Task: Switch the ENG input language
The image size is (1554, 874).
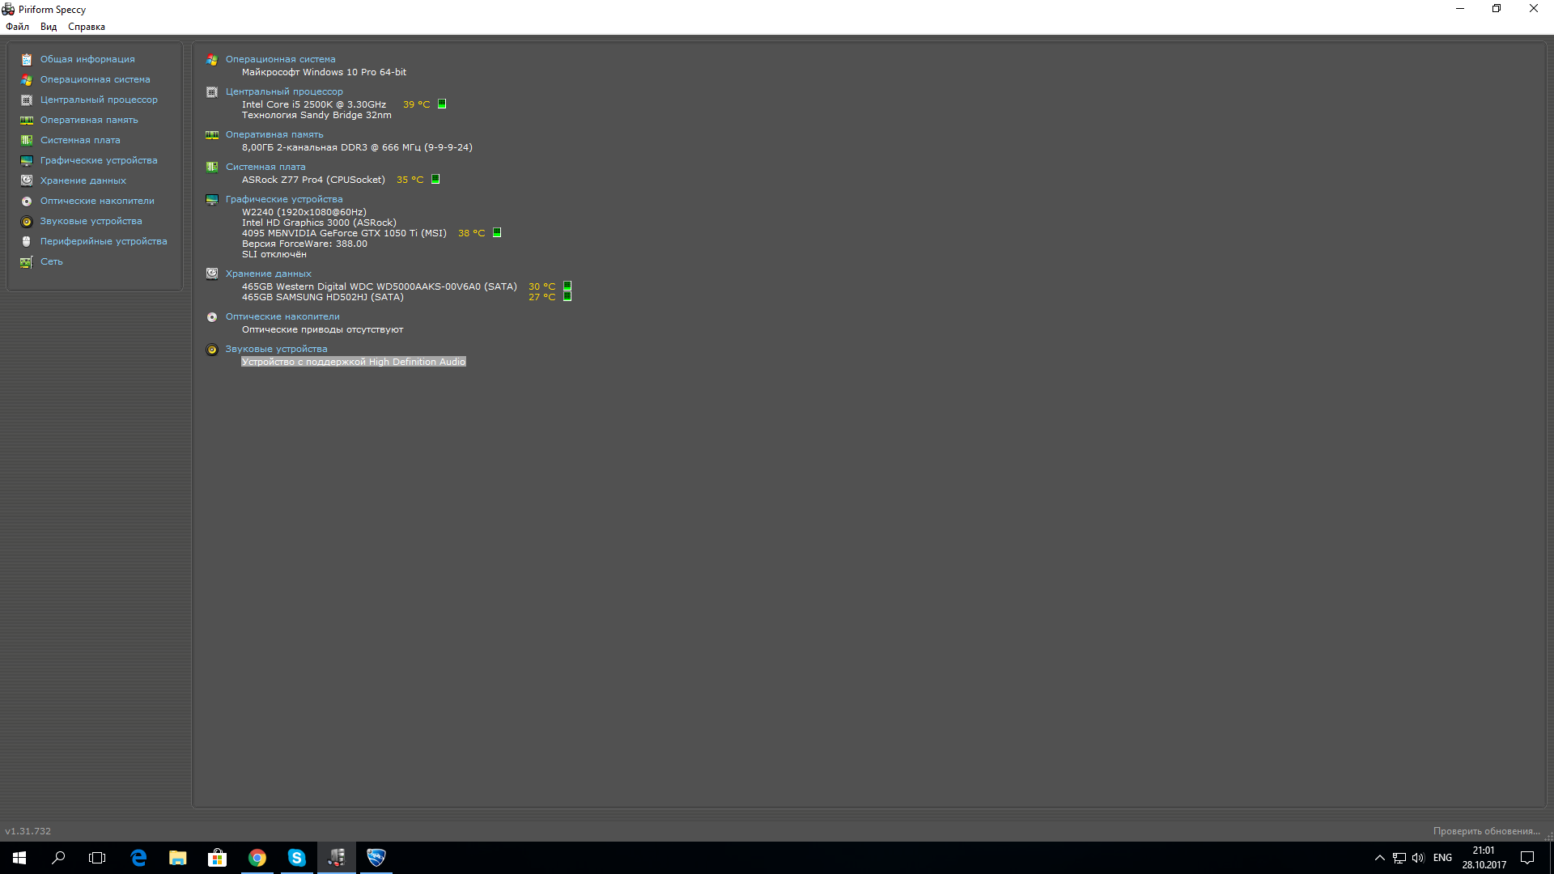Action: click(1442, 858)
